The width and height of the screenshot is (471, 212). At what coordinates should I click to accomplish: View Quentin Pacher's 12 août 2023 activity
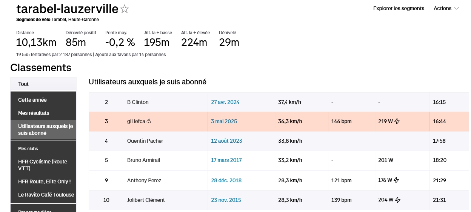[226, 141]
